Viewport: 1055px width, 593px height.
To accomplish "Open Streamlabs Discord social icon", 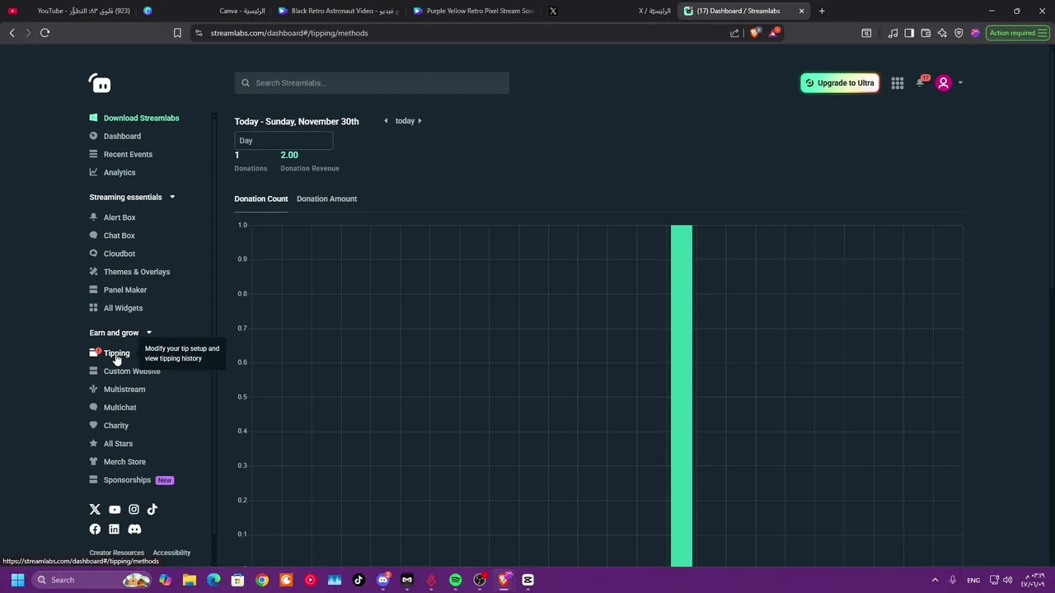I will pos(134,530).
